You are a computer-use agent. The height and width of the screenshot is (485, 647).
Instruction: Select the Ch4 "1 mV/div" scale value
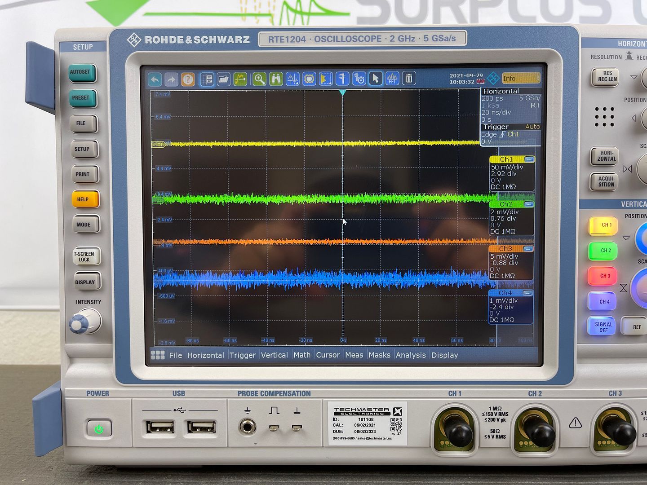(504, 301)
